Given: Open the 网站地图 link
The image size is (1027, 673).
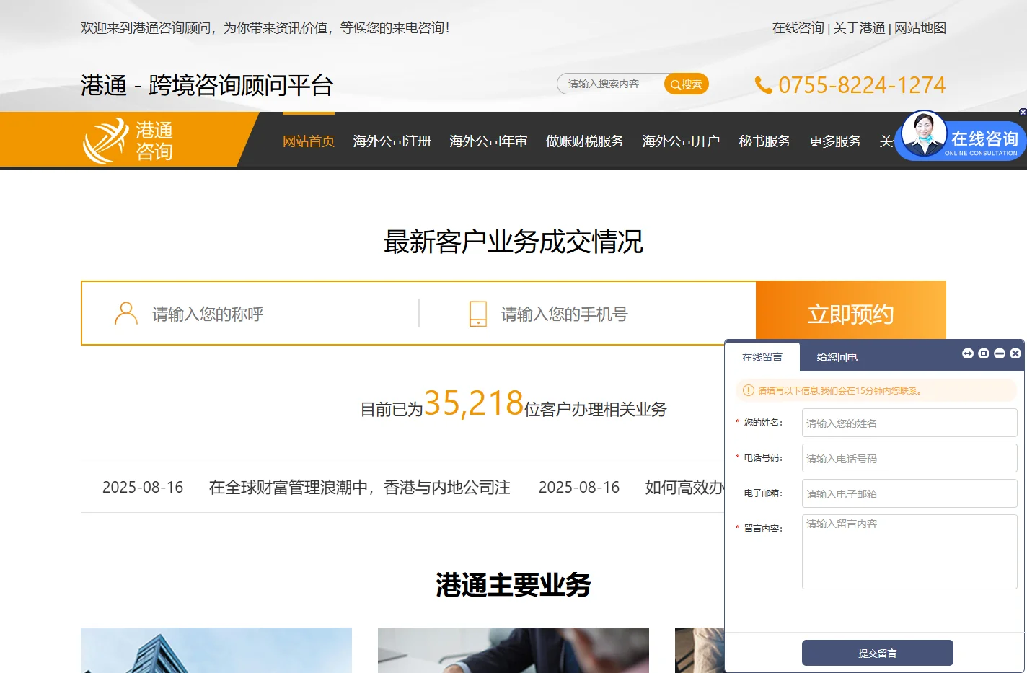Looking at the screenshot, I should pos(920,28).
